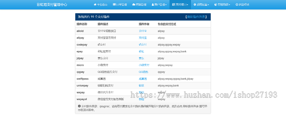Click the alipay,wxpay,qqpay,bank,jdpay methods cell
286x132 pixels.
click(175, 79)
